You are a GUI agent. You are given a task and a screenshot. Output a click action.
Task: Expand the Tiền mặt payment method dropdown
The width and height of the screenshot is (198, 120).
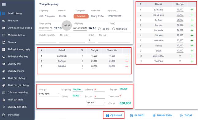(x=96, y=103)
